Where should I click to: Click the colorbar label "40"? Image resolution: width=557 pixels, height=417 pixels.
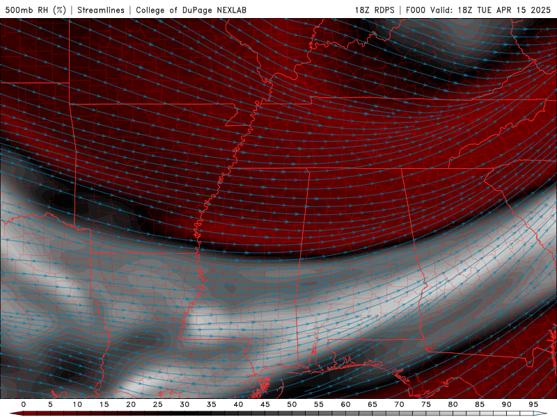[238, 404]
